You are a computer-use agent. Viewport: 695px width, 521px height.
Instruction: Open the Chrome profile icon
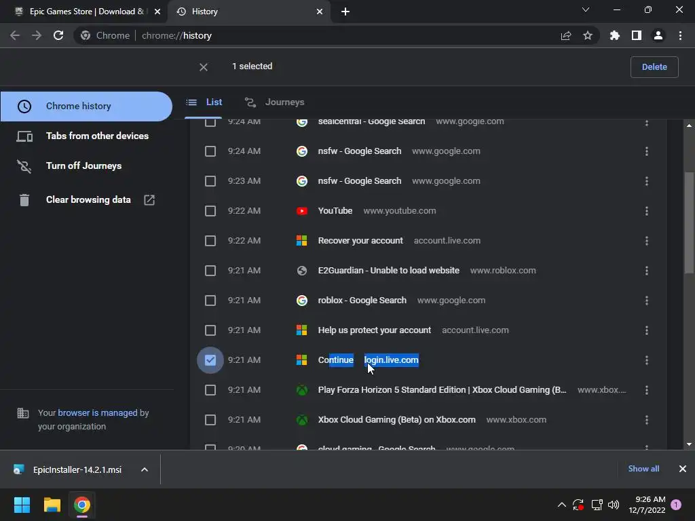coord(658,35)
